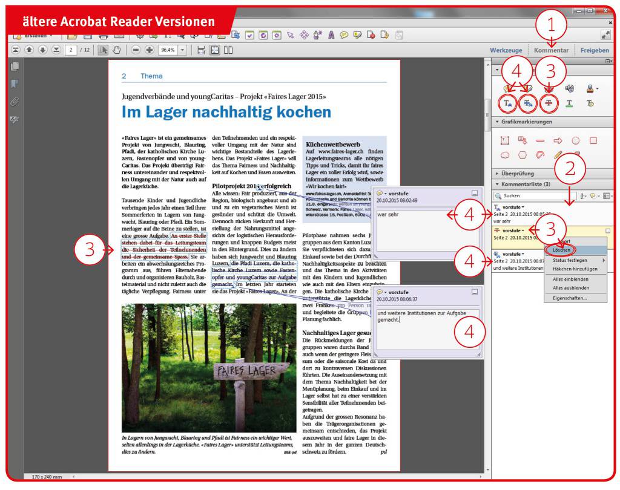Screen dimensions: 620x490
Task: Open signatures panel in left sidebar
Action: tap(15, 119)
